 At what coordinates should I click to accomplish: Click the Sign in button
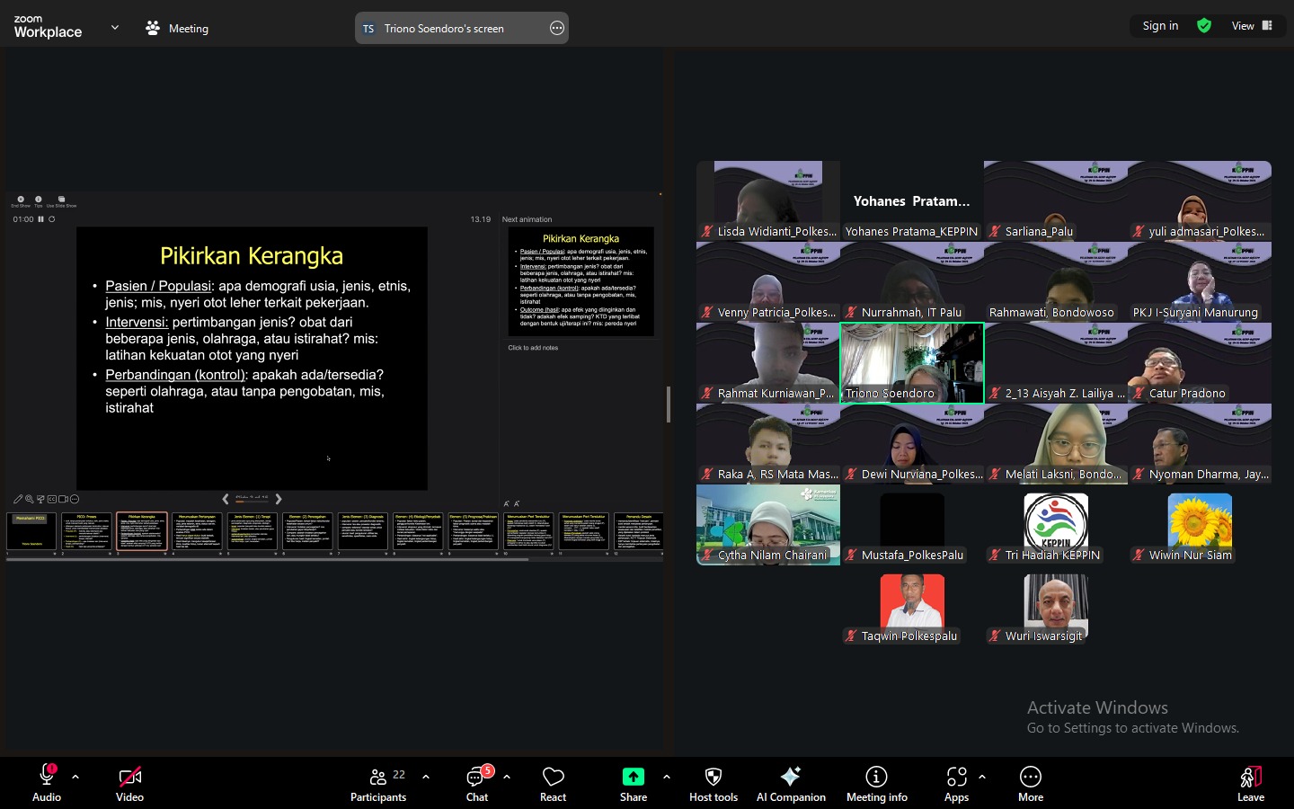[x=1160, y=26]
